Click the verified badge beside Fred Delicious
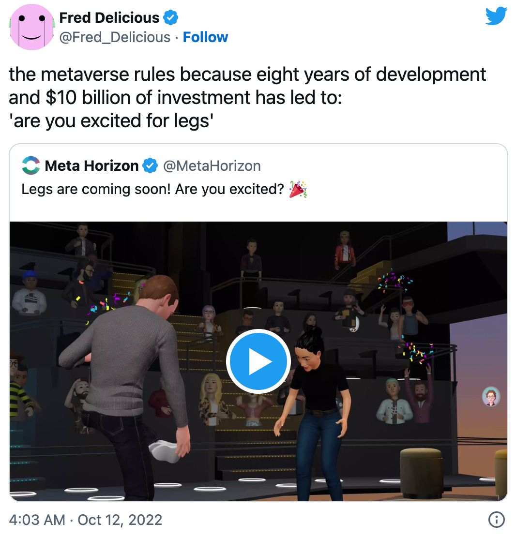The width and height of the screenshot is (516, 537). tap(170, 18)
